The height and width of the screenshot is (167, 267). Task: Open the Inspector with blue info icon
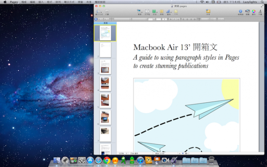click(x=240, y=11)
